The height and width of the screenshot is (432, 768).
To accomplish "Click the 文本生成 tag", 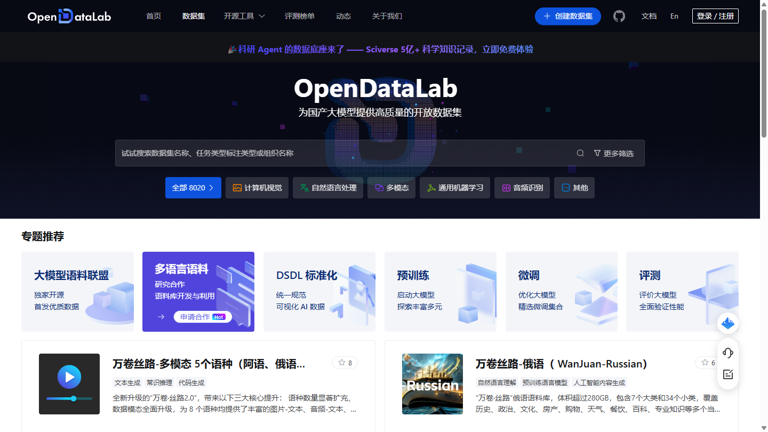I will pyautogui.click(x=127, y=382).
